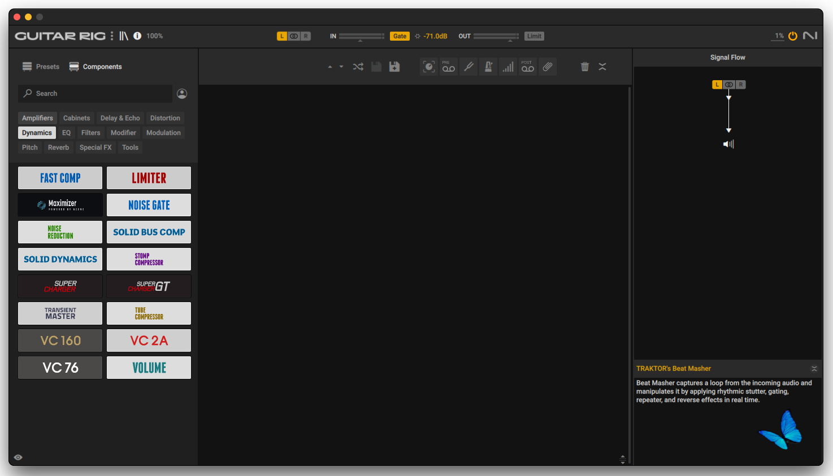The width and height of the screenshot is (833, 476).
Task: Click the save preset floppy icon
Action: point(376,67)
